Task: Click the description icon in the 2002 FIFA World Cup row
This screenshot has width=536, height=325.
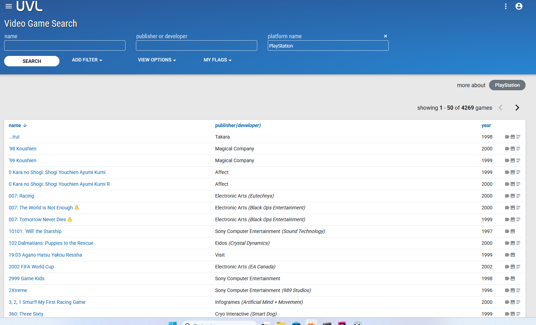Action: (518, 267)
